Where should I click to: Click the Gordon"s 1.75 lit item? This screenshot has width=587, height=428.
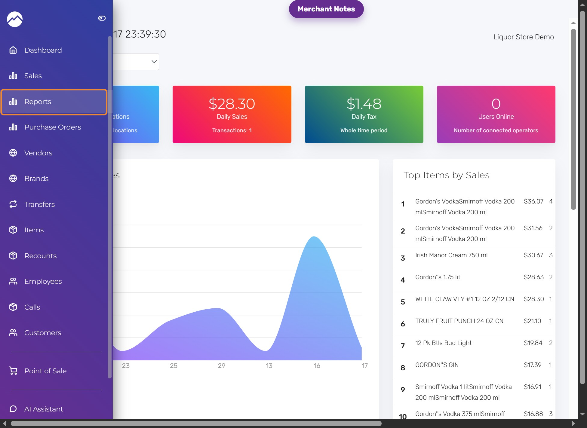[x=438, y=277]
